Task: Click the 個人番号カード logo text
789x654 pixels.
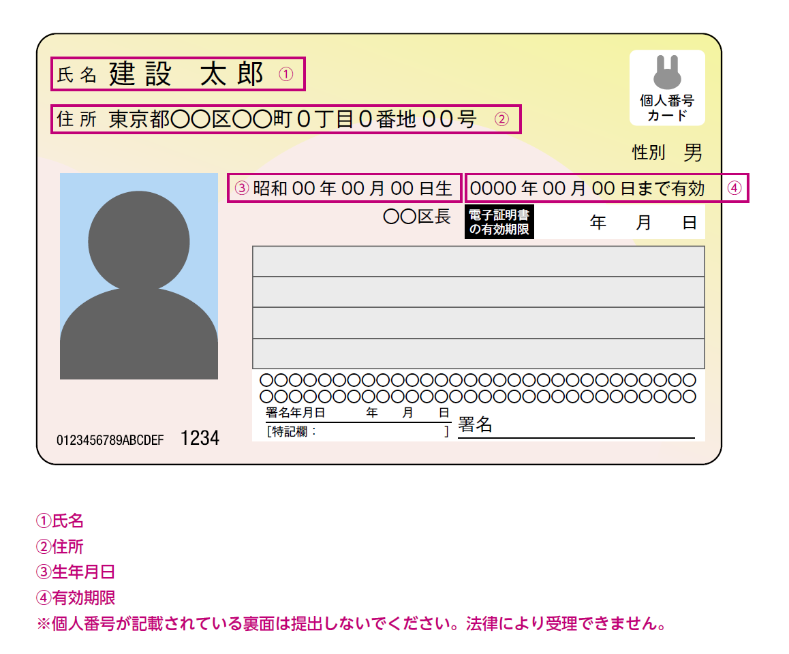Action: pyautogui.click(x=667, y=108)
